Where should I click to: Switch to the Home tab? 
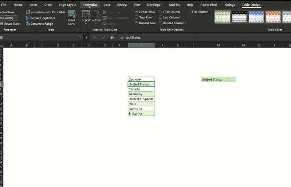point(18,4)
